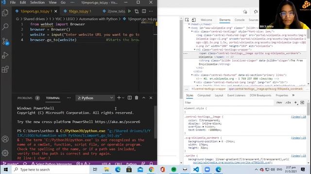Open the Event Listeners tab
Viewport: 311px width, 174px height.
(236, 96)
